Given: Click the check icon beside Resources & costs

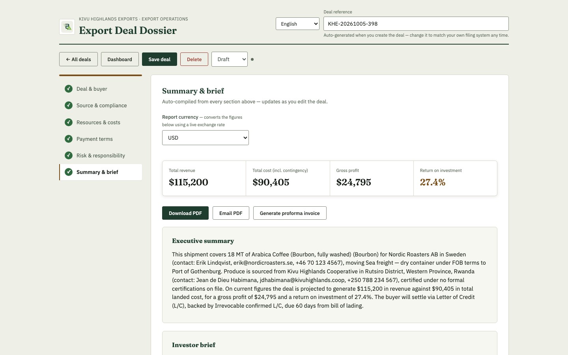Looking at the screenshot, I should (69, 122).
